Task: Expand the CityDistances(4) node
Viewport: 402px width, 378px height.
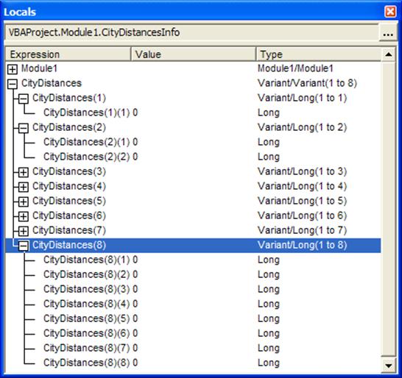Action: pos(24,187)
